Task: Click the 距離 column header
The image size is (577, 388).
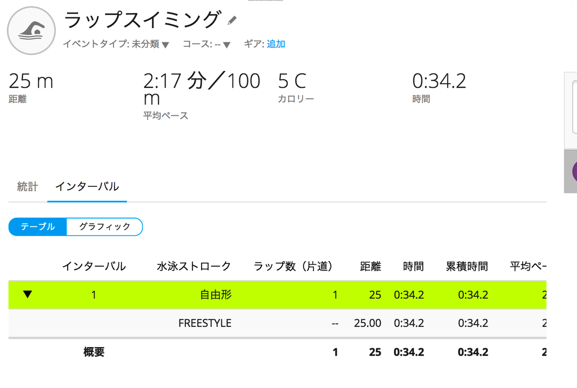Action: pyautogui.click(x=371, y=266)
